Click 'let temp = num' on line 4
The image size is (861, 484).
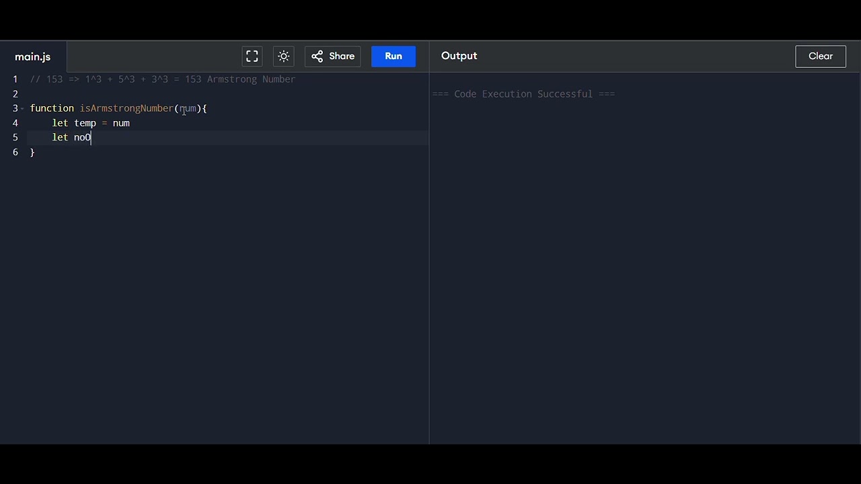pos(91,123)
